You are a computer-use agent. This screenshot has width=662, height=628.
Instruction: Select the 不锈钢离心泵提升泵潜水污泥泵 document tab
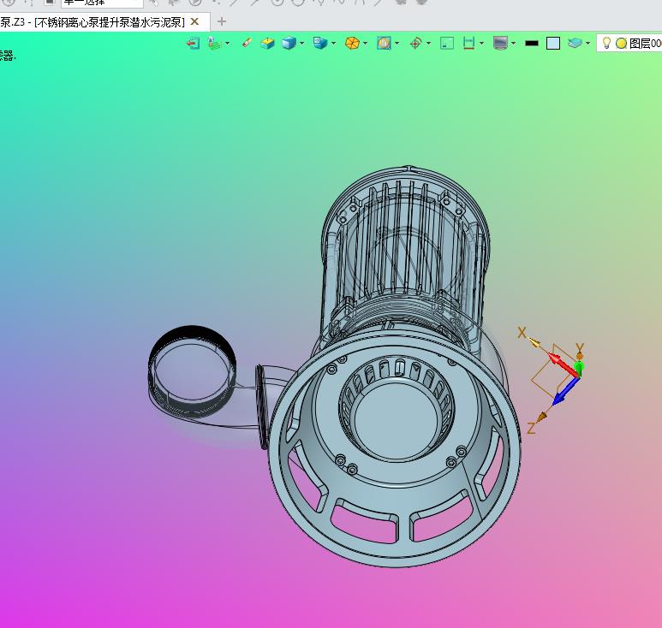tap(104, 22)
